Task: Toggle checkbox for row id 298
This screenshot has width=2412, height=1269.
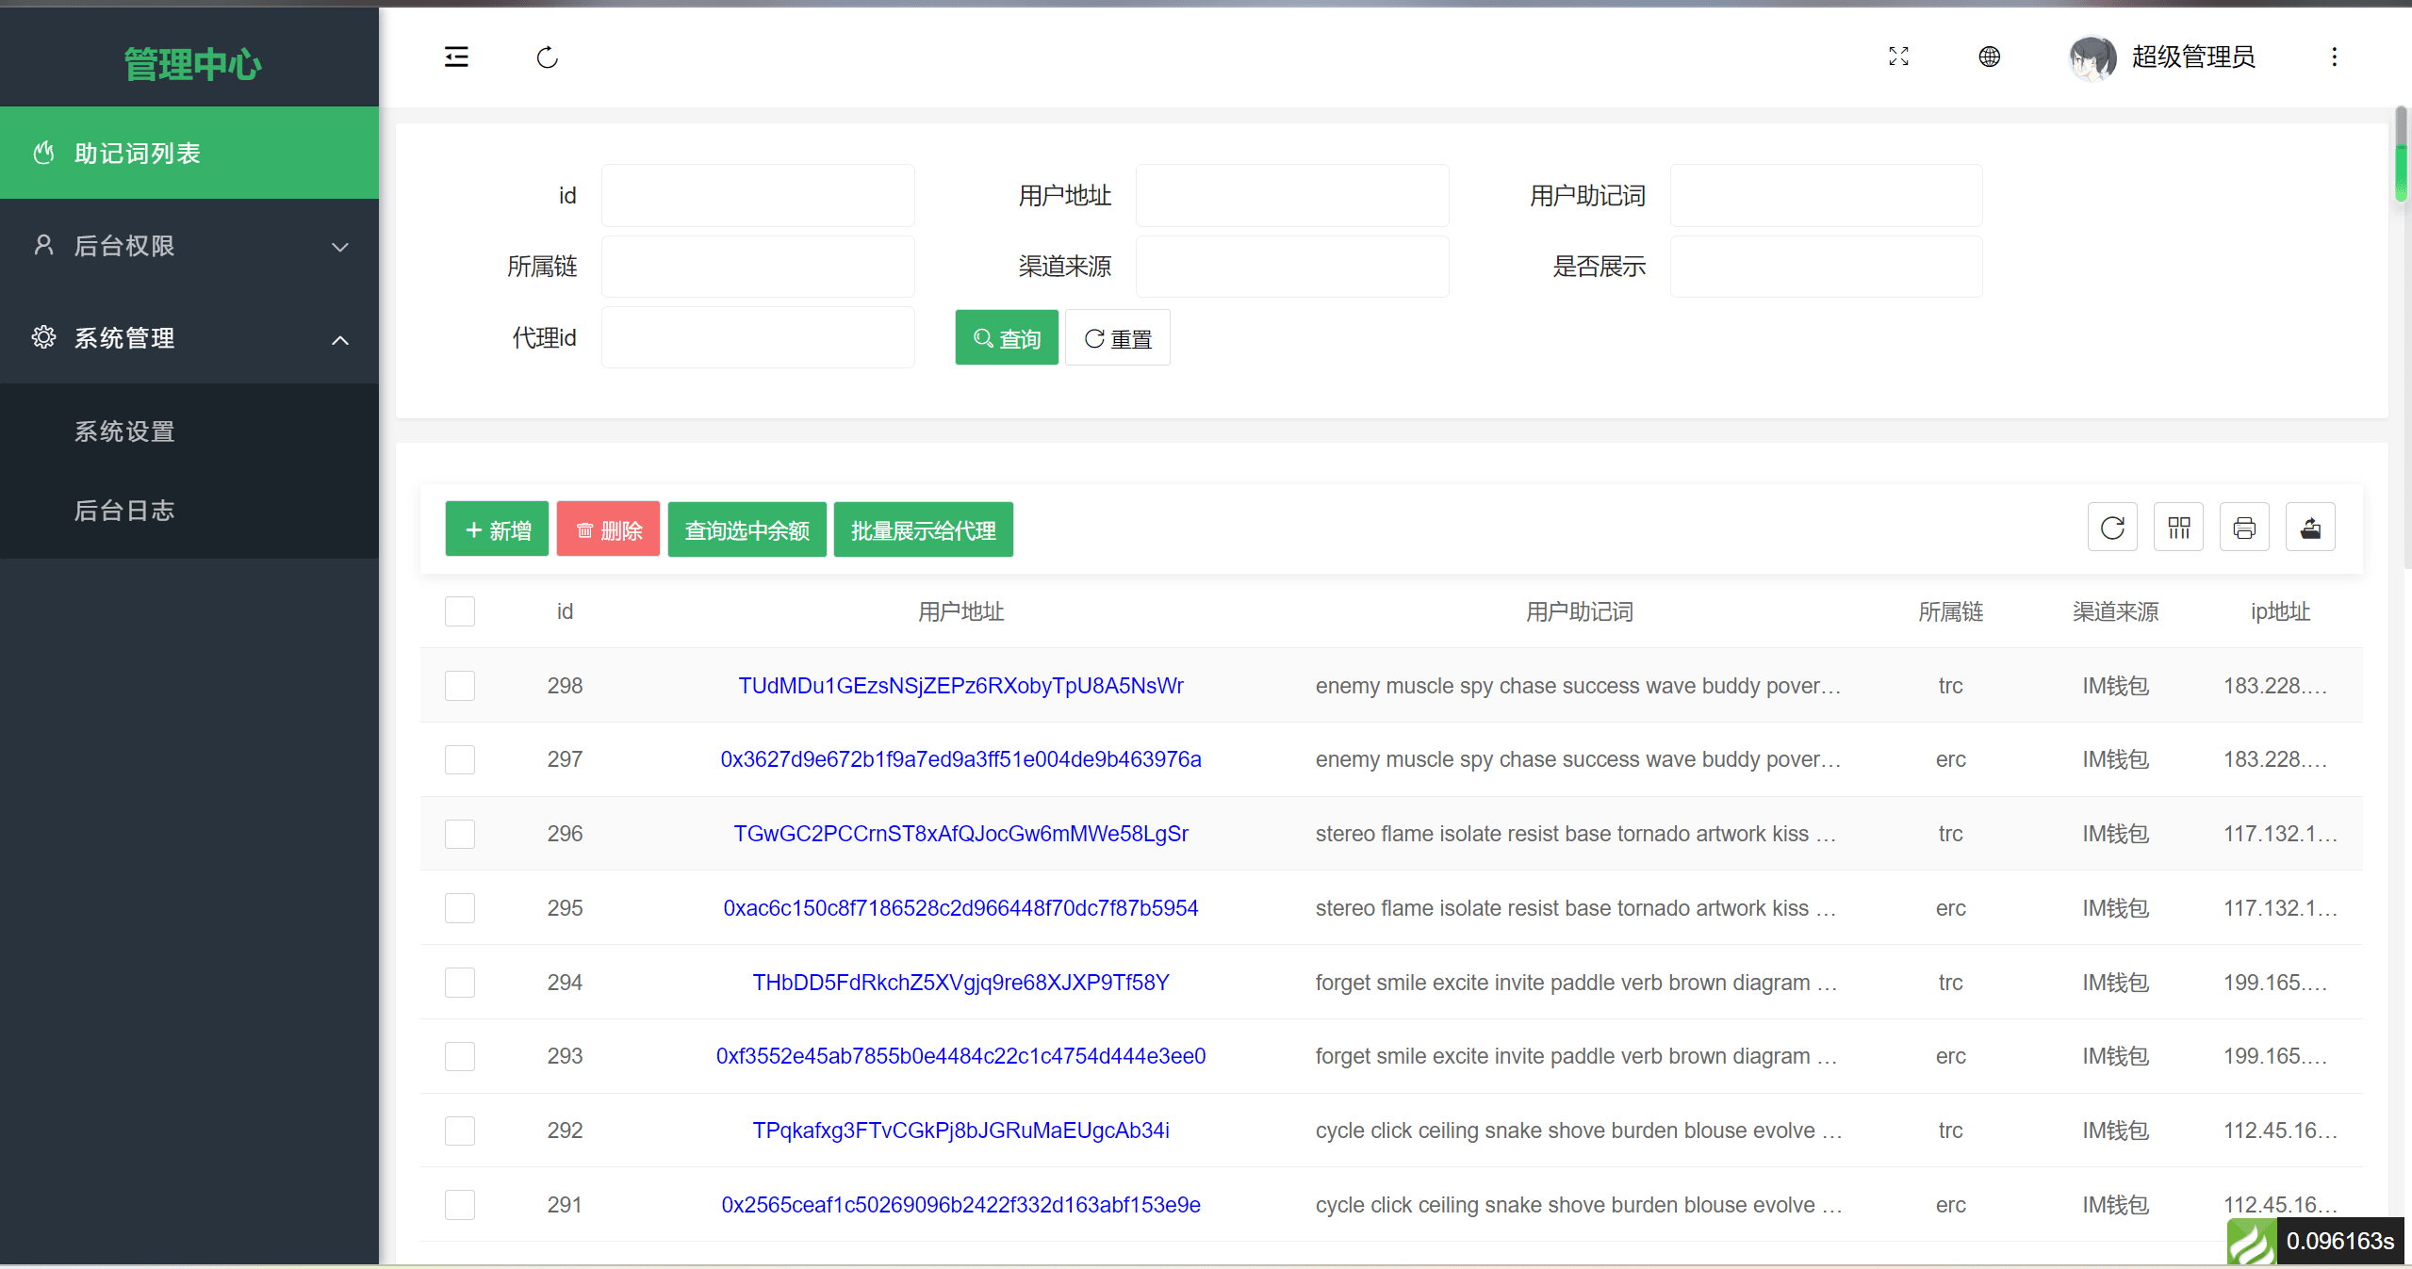Action: (461, 684)
